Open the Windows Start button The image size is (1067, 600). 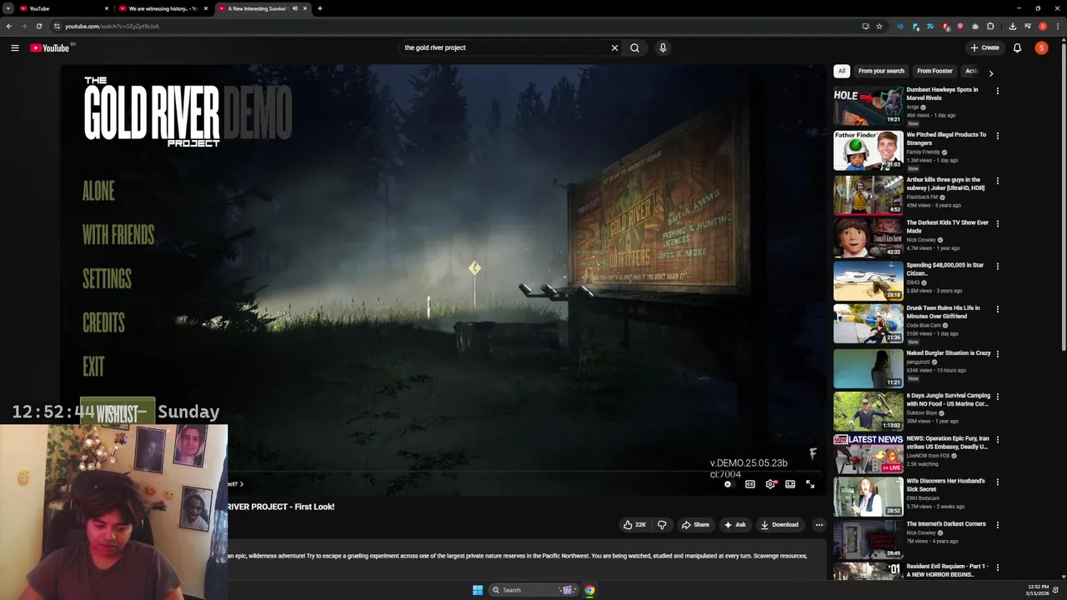(478, 590)
